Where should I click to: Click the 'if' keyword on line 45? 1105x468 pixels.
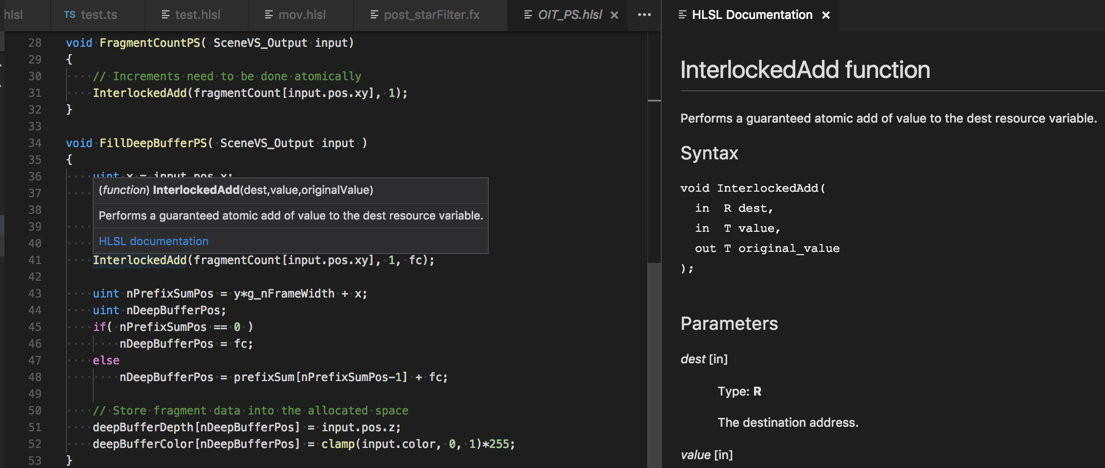tap(99, 327)
